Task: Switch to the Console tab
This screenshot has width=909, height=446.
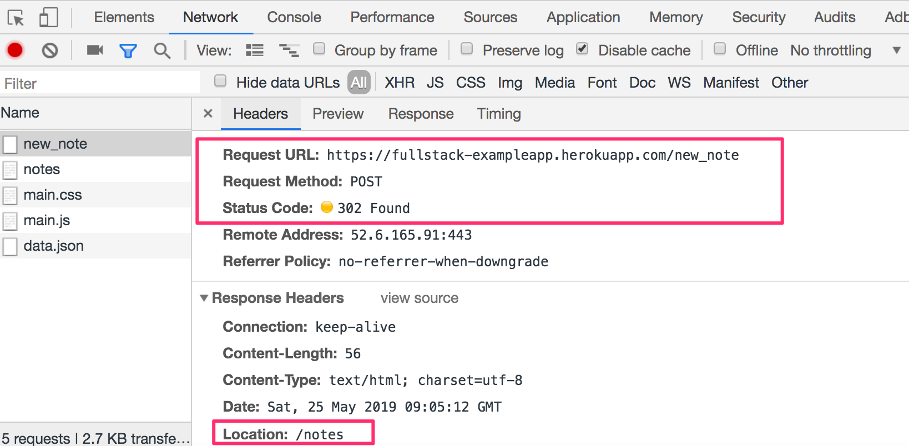Action: pos(294,17)
